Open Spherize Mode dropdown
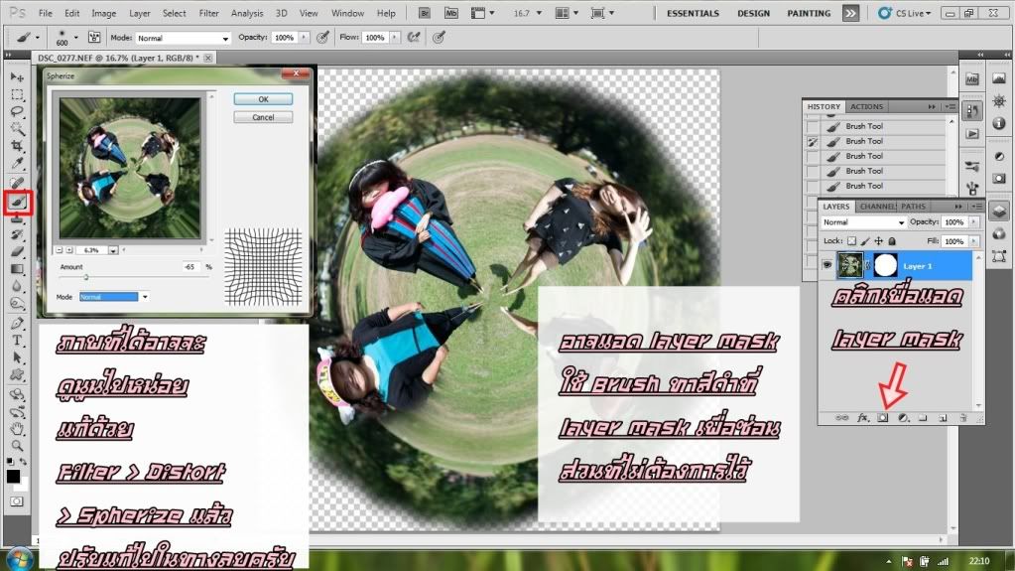This screenshot has height=571, width=1015. pyautogui.click(x=114, y=297)
